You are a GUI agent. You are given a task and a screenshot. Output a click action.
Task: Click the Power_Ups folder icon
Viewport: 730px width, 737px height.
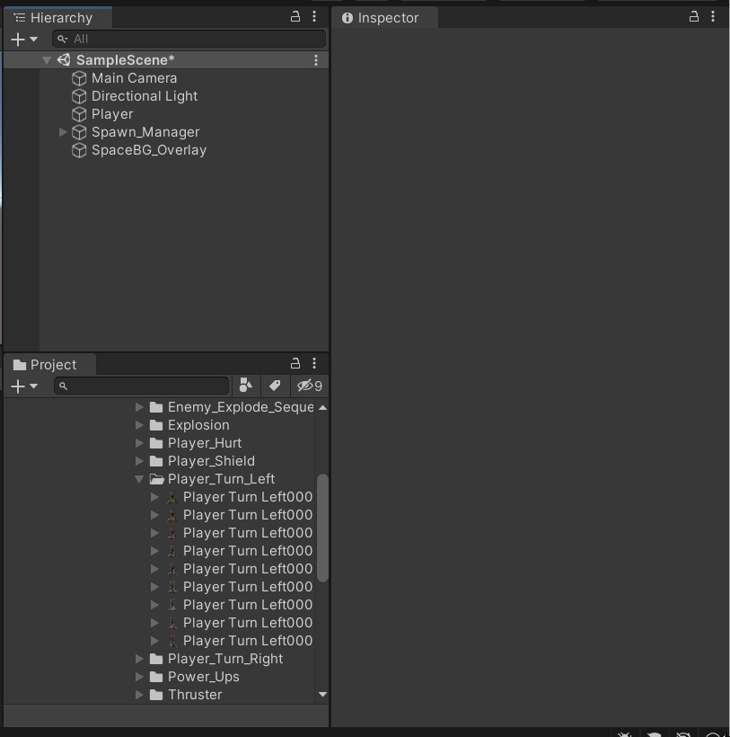[x=156, y=677]
